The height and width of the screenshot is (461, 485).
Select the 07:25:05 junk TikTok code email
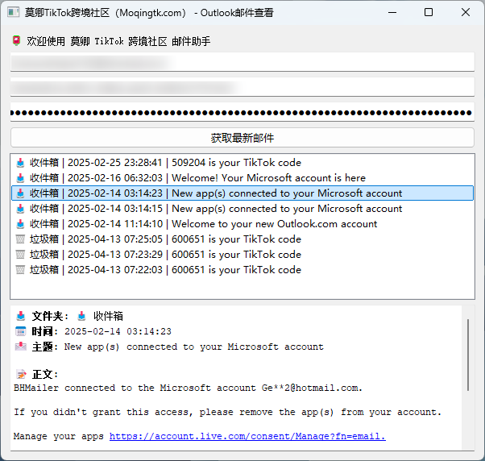(242, 239)
